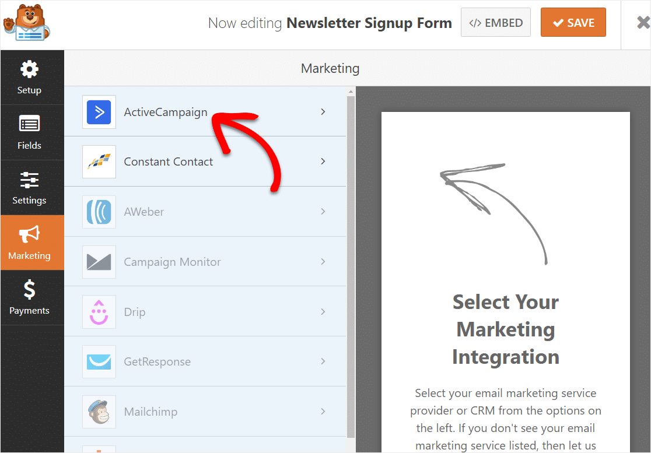Screen dimensions: 651x453
Task: Expand the Constant Contact chevron
Action: click(323, 161)
